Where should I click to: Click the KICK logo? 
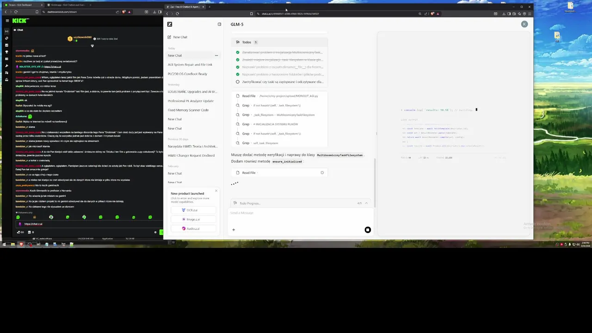pyautogui.click(x=20, y=21)
